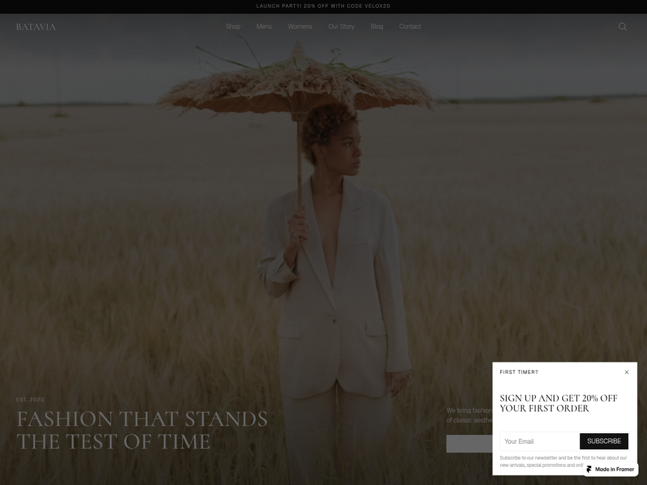Click the woman holding the straw umbrella

(x=334, y=289)
